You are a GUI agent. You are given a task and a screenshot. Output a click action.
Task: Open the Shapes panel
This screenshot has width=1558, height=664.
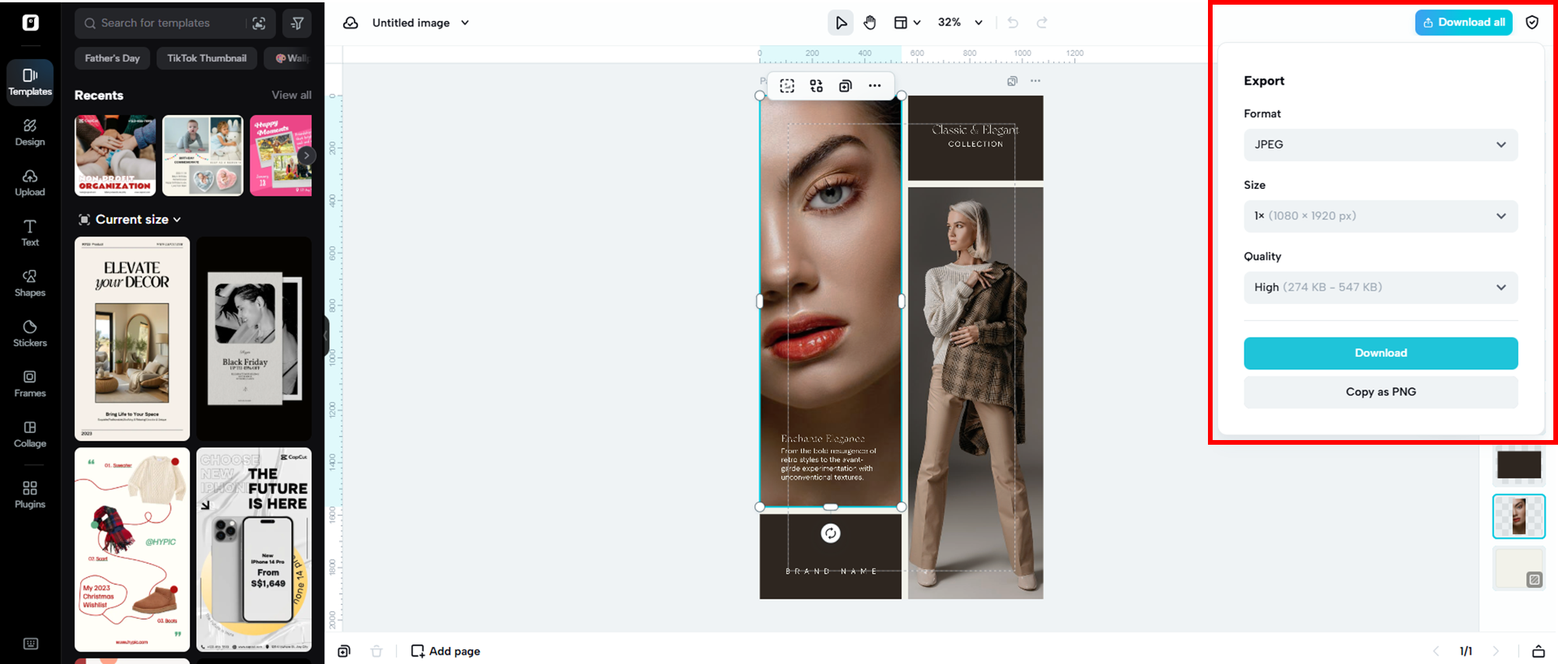coord(30,284)
